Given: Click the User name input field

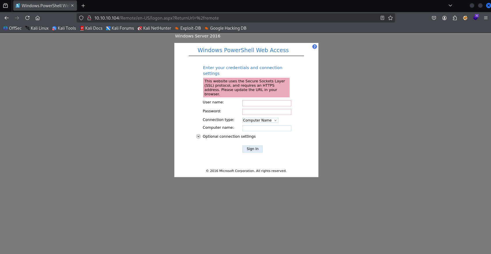Looking at the screenshot, I should tap(267, 103).
